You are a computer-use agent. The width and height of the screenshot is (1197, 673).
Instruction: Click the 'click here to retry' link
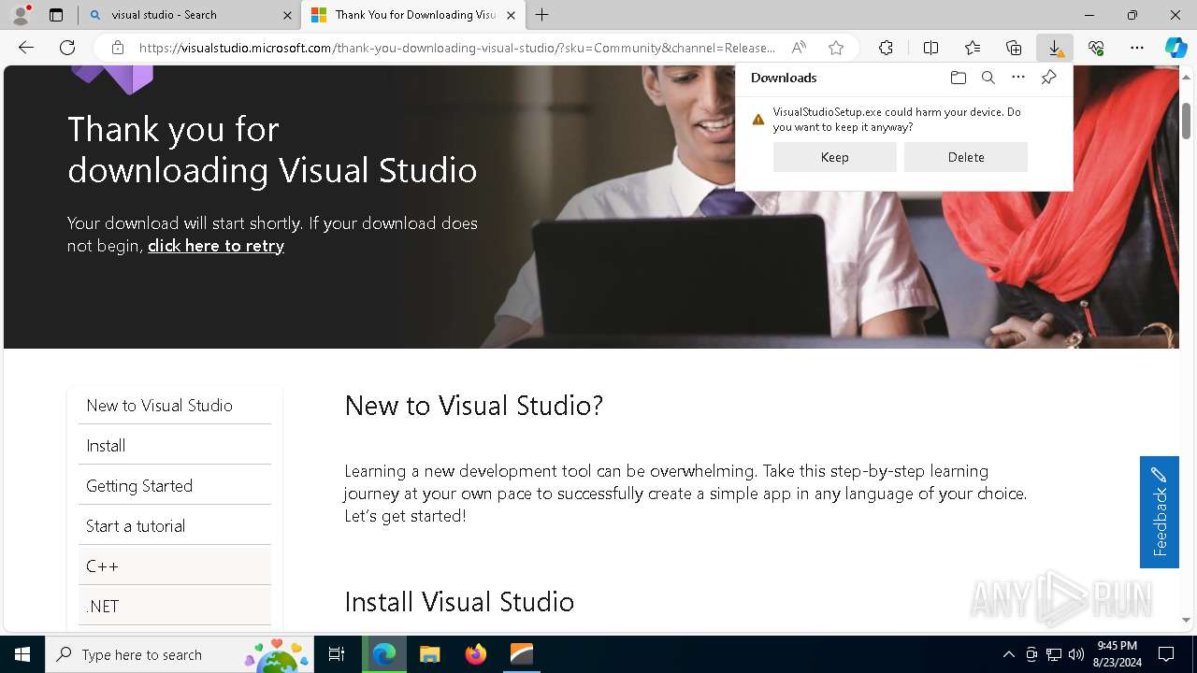point(216,246)
